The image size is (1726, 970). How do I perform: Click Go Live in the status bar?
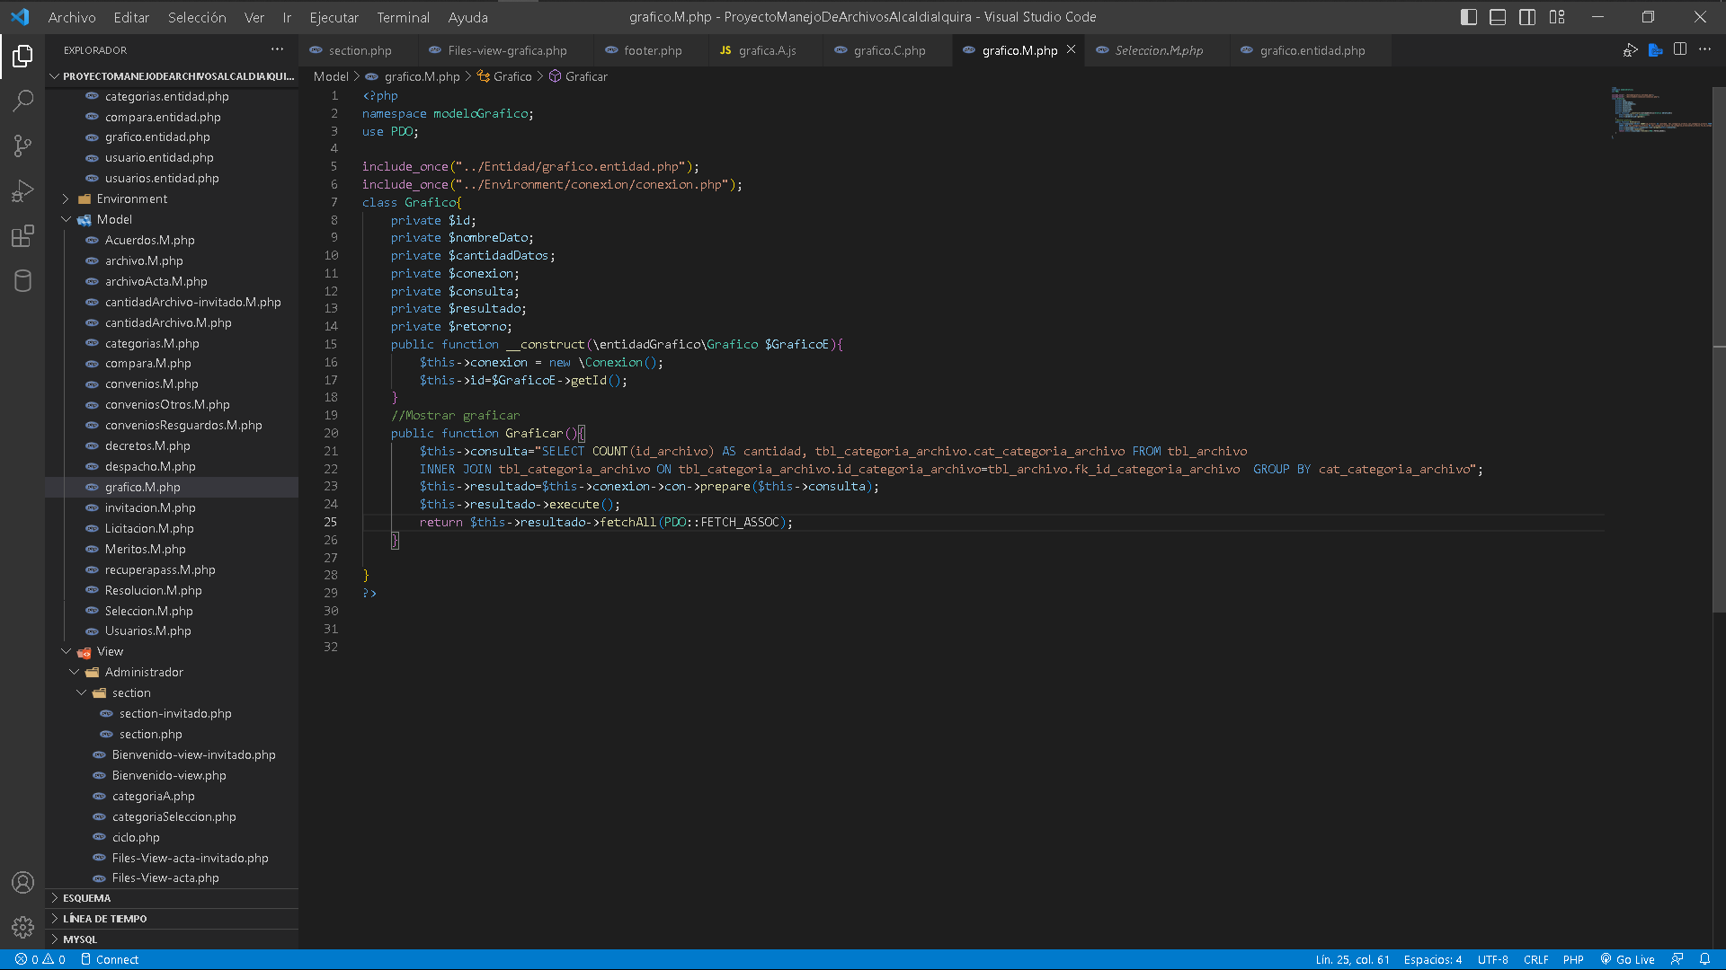coord(1627,959)
